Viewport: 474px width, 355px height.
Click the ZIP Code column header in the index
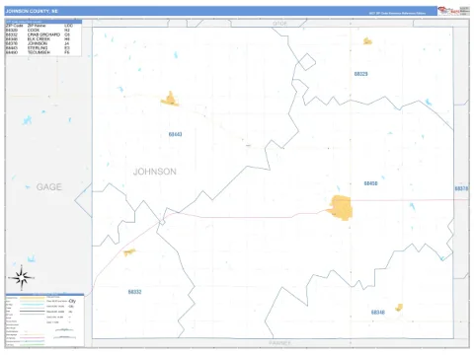pos(14,26)
